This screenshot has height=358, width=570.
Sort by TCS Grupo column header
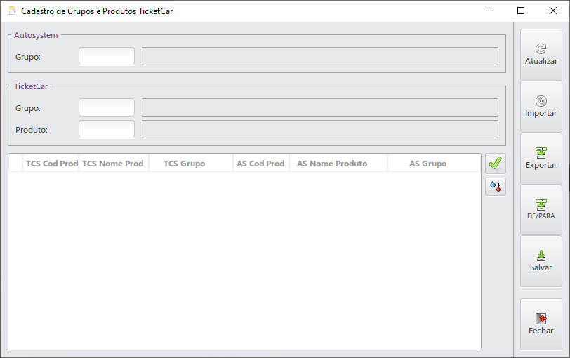pyautogui.click(x=191, y=164)
